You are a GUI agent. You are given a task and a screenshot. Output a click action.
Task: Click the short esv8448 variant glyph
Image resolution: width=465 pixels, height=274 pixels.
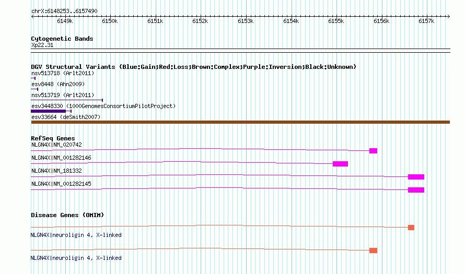[34, 89]
